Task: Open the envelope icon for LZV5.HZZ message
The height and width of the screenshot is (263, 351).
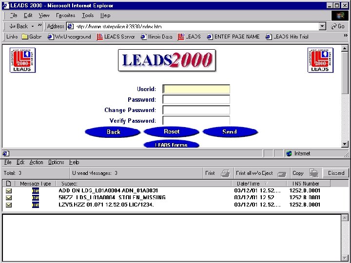Action: click(x=9, y=205)
